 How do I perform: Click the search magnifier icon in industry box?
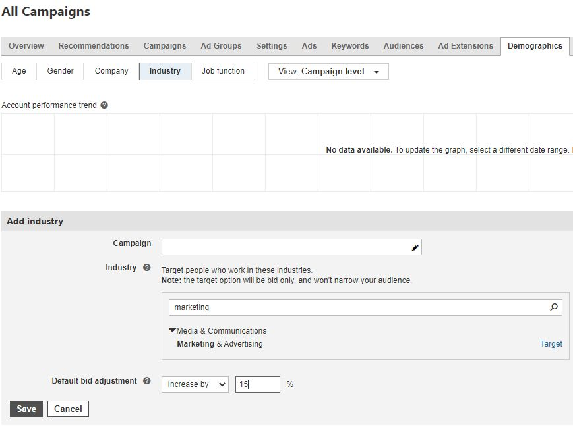(554, 307)
